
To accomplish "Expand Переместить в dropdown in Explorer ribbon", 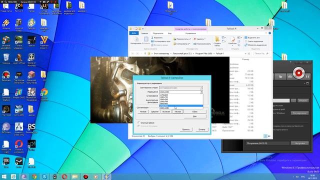I will click(182, 39).
